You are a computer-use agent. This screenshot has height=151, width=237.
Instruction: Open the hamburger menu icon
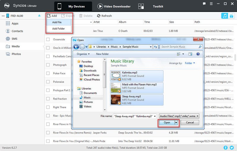click(x=211, y=4)
